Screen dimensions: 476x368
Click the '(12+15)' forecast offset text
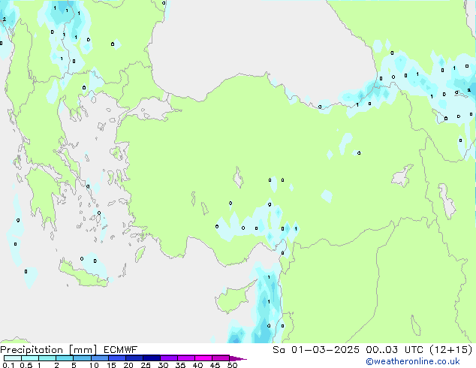[x=451, y=350]
